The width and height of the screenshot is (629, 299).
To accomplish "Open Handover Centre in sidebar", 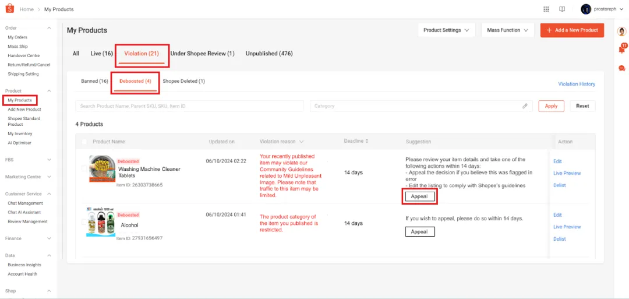I will [24, 56].
